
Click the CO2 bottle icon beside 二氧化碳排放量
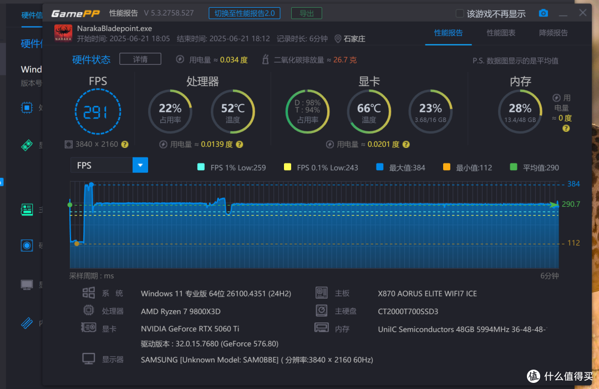tap(265, 59)
